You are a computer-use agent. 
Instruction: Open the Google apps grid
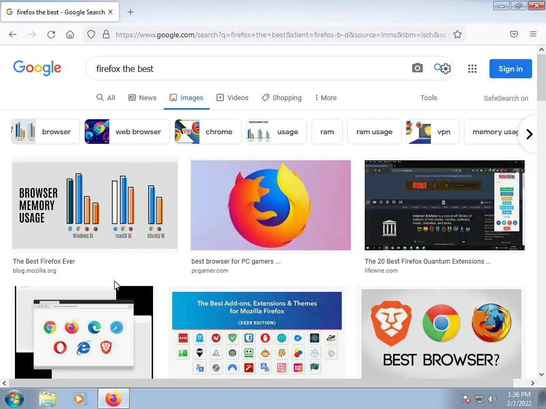[x=472, y=69]
